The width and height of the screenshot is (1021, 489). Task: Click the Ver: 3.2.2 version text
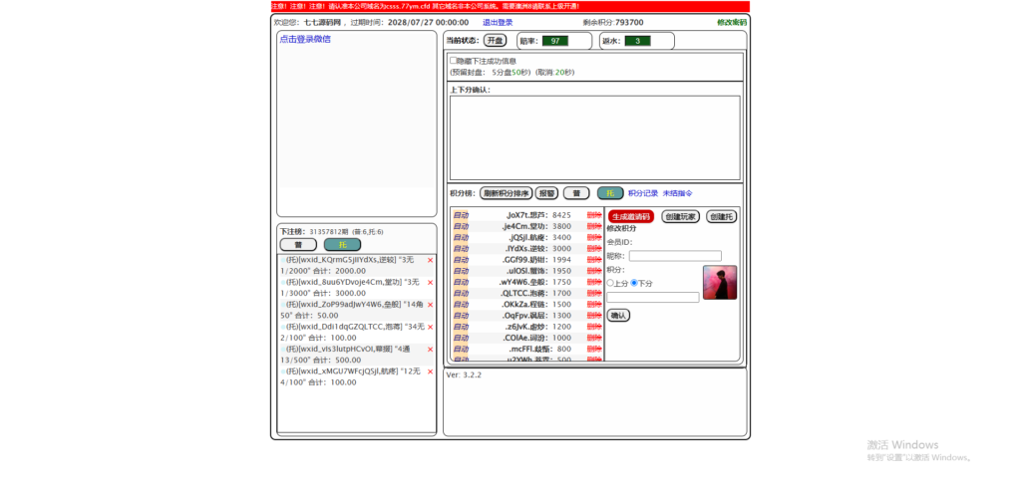[x=464, y=375]
